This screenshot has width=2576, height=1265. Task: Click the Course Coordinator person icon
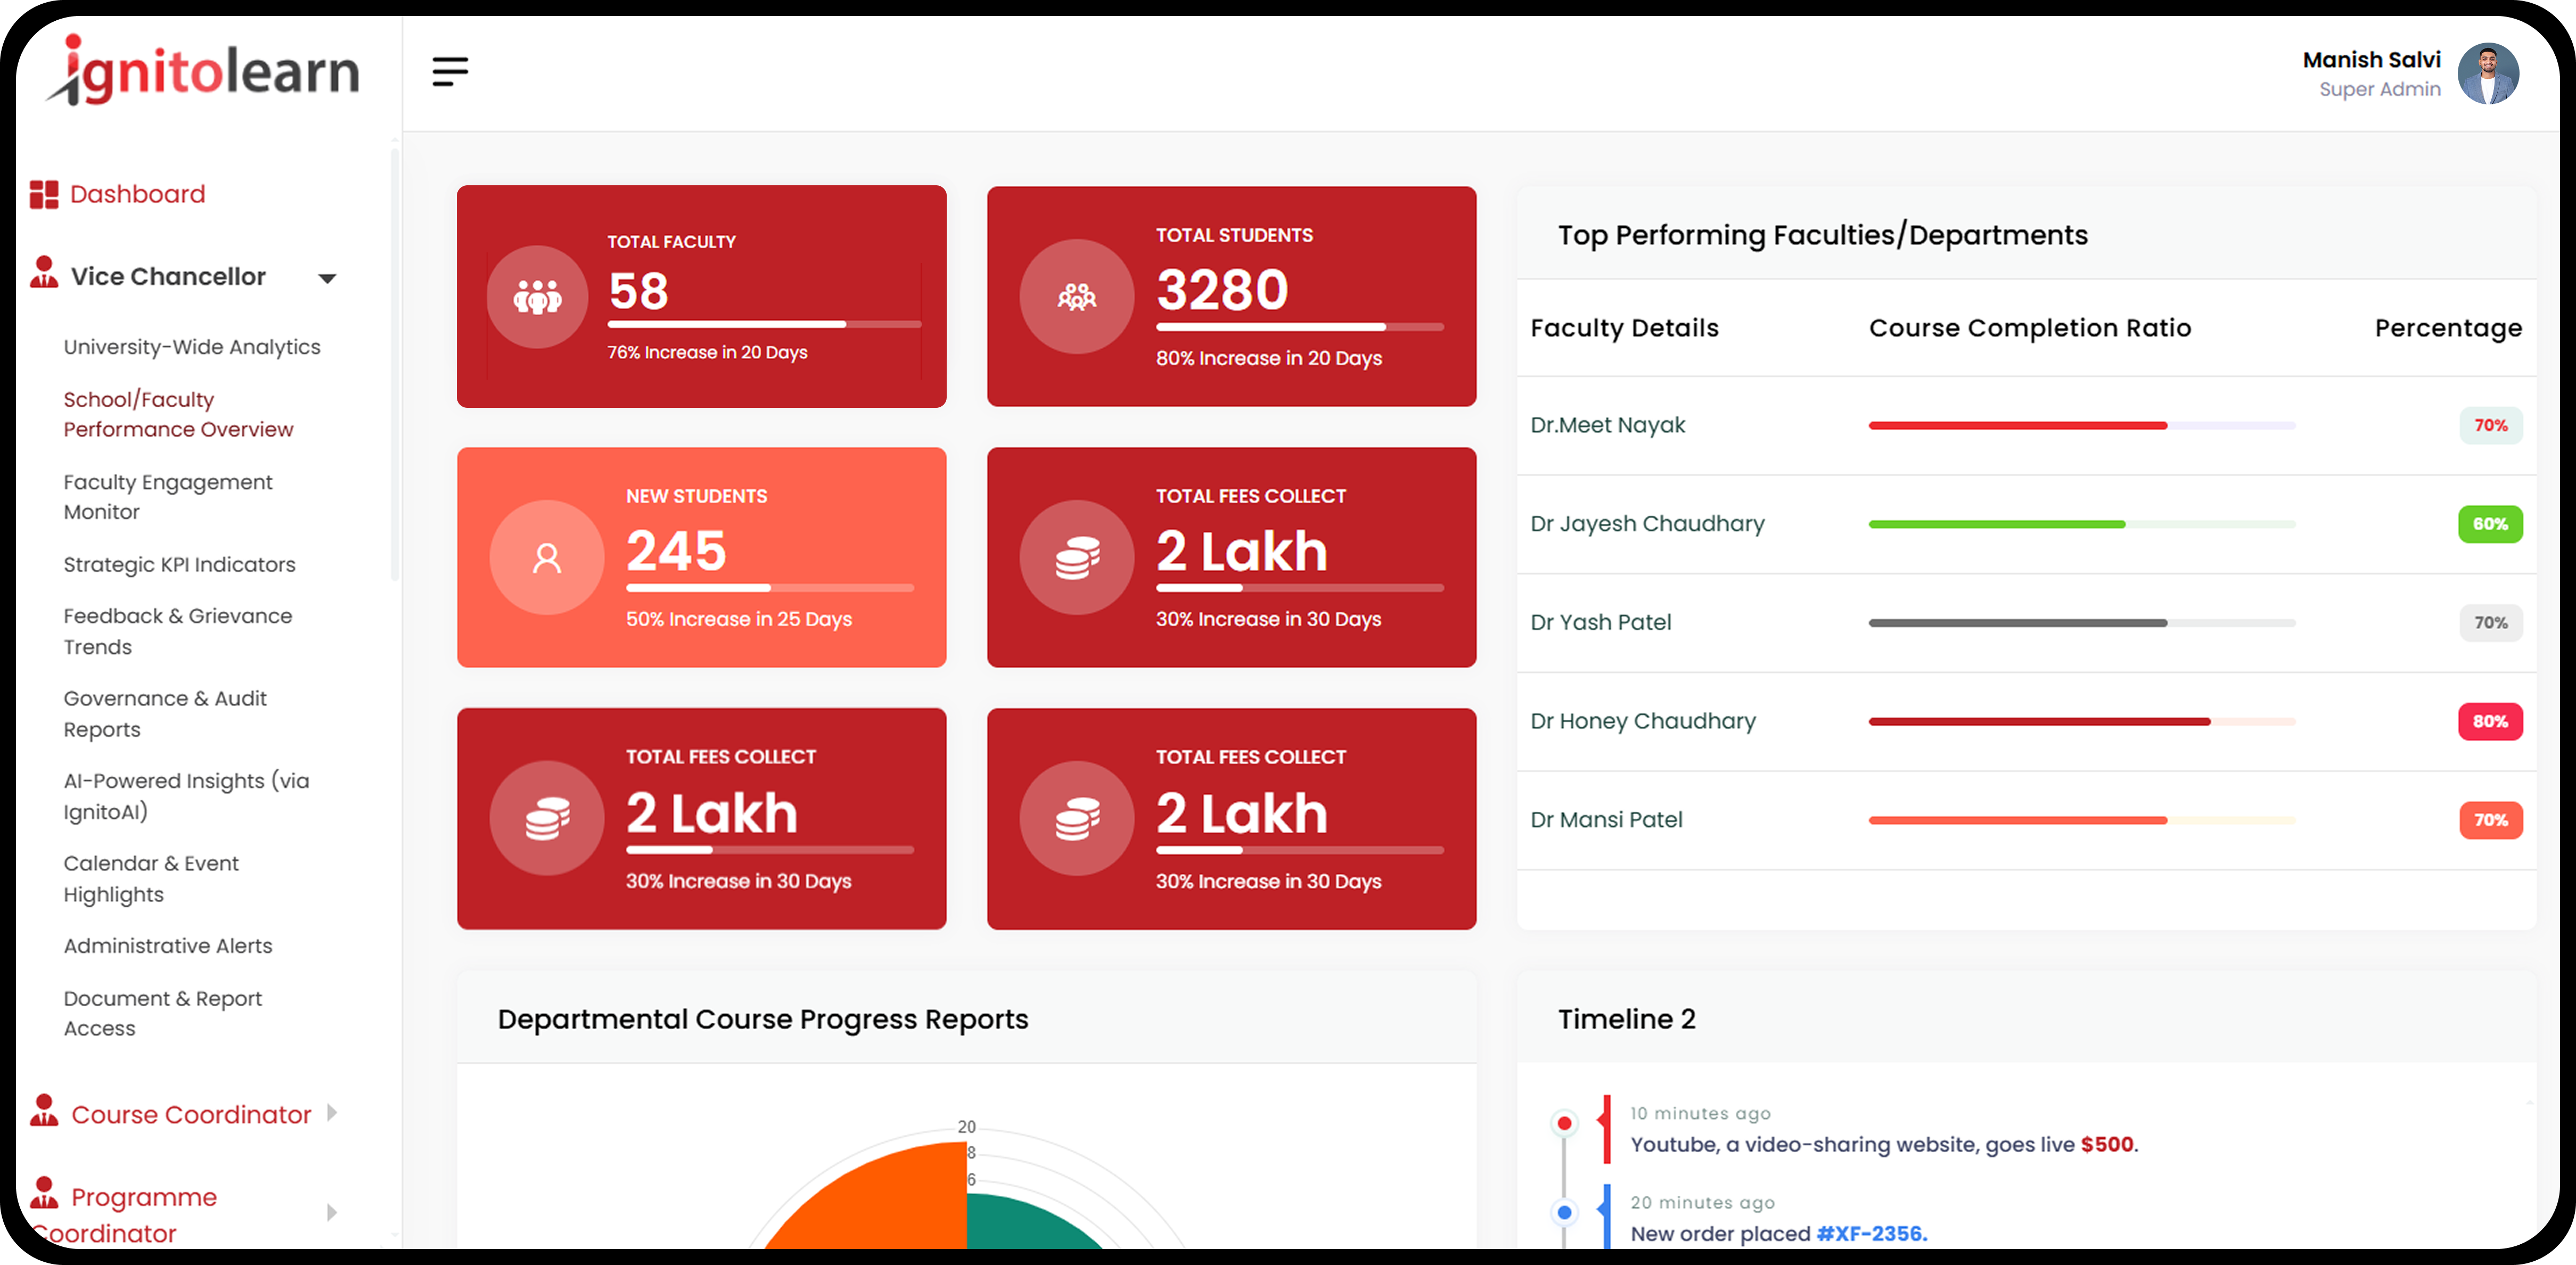tap(44, 1111)
